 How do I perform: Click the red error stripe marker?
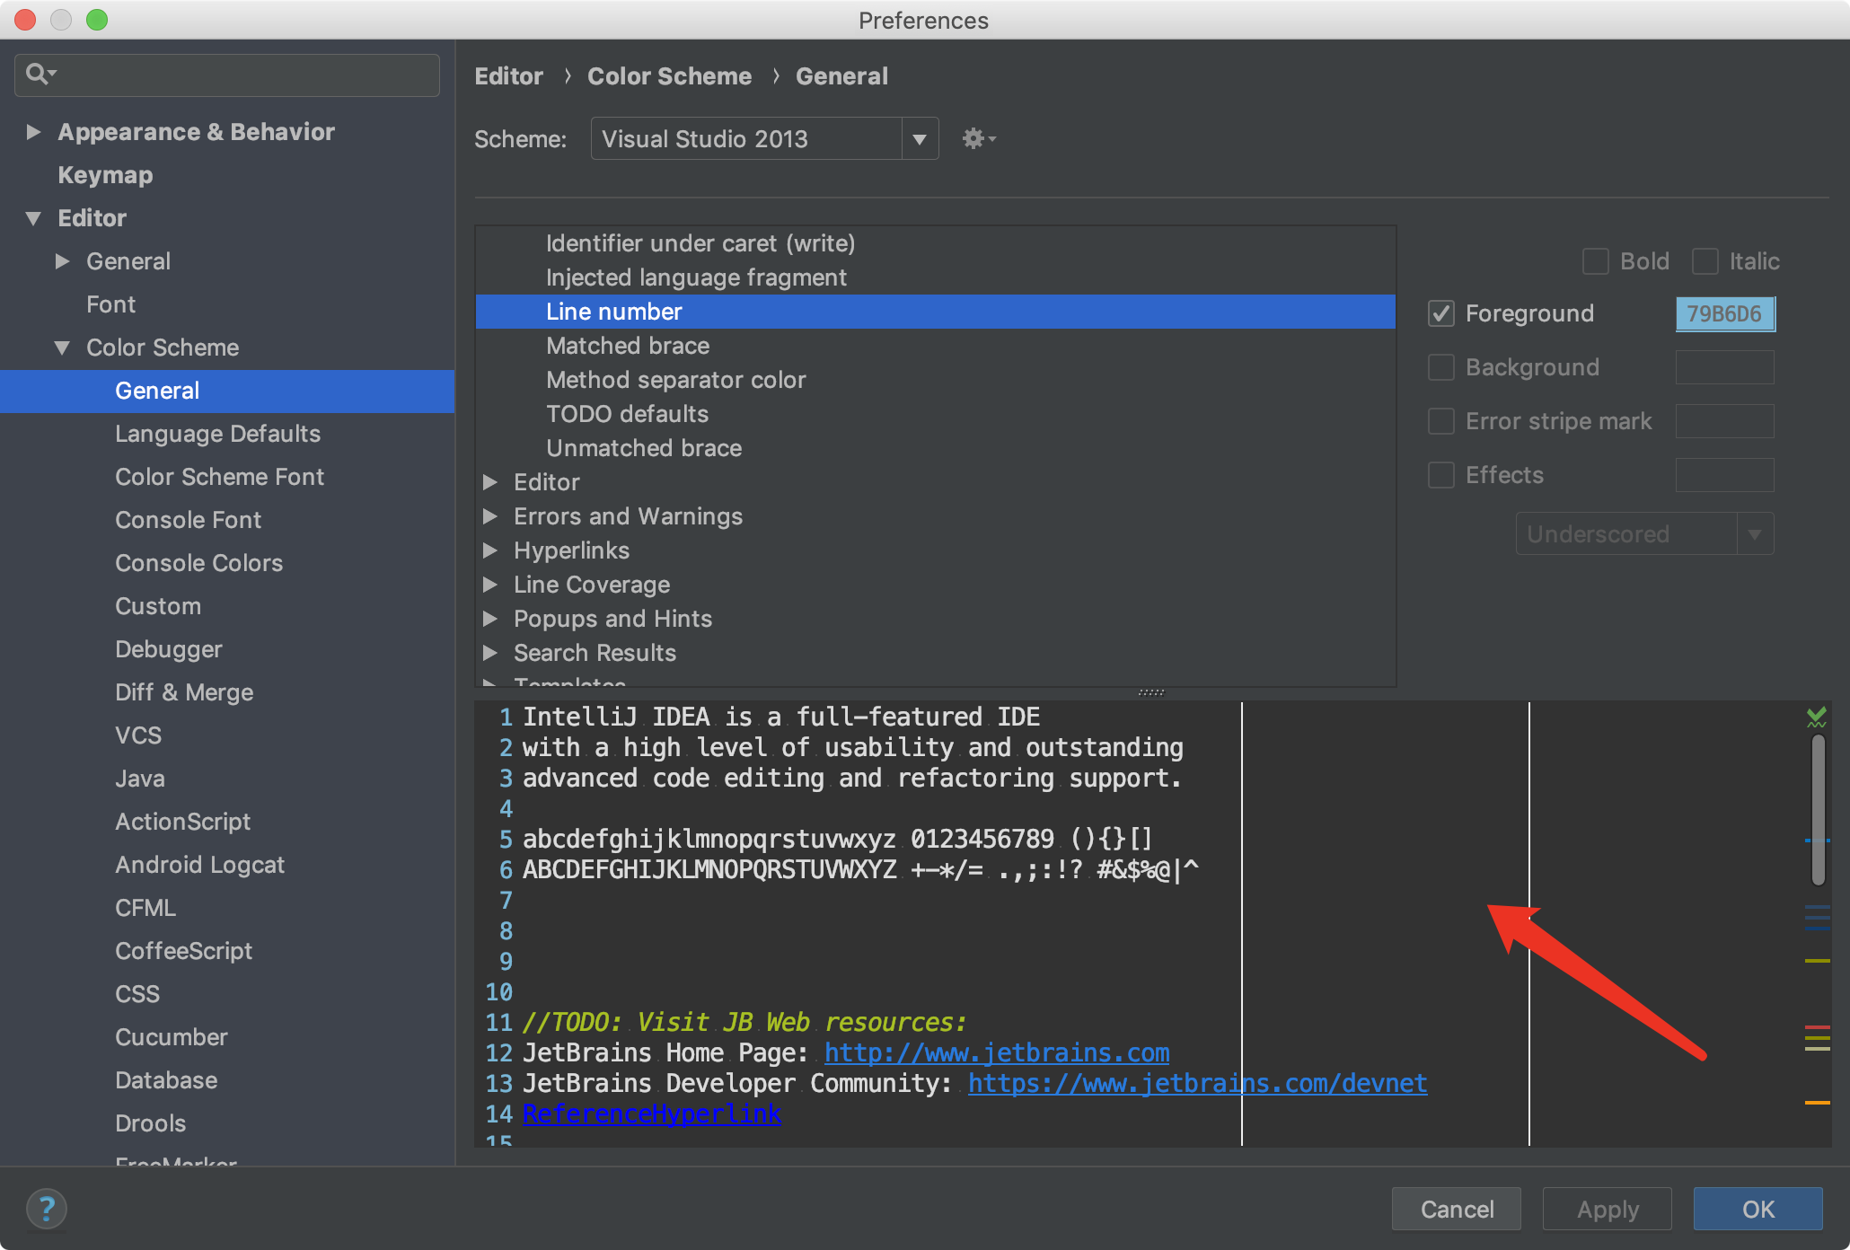1817,1026
